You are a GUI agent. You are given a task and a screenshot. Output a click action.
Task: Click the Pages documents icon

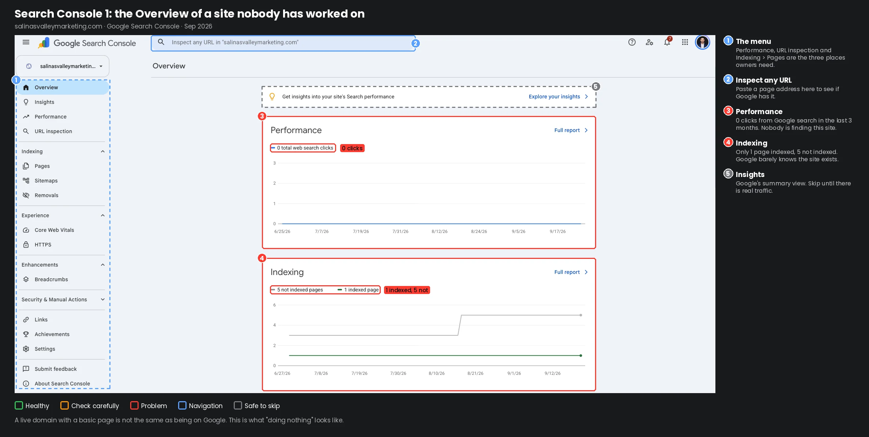[x=26, y=166]
